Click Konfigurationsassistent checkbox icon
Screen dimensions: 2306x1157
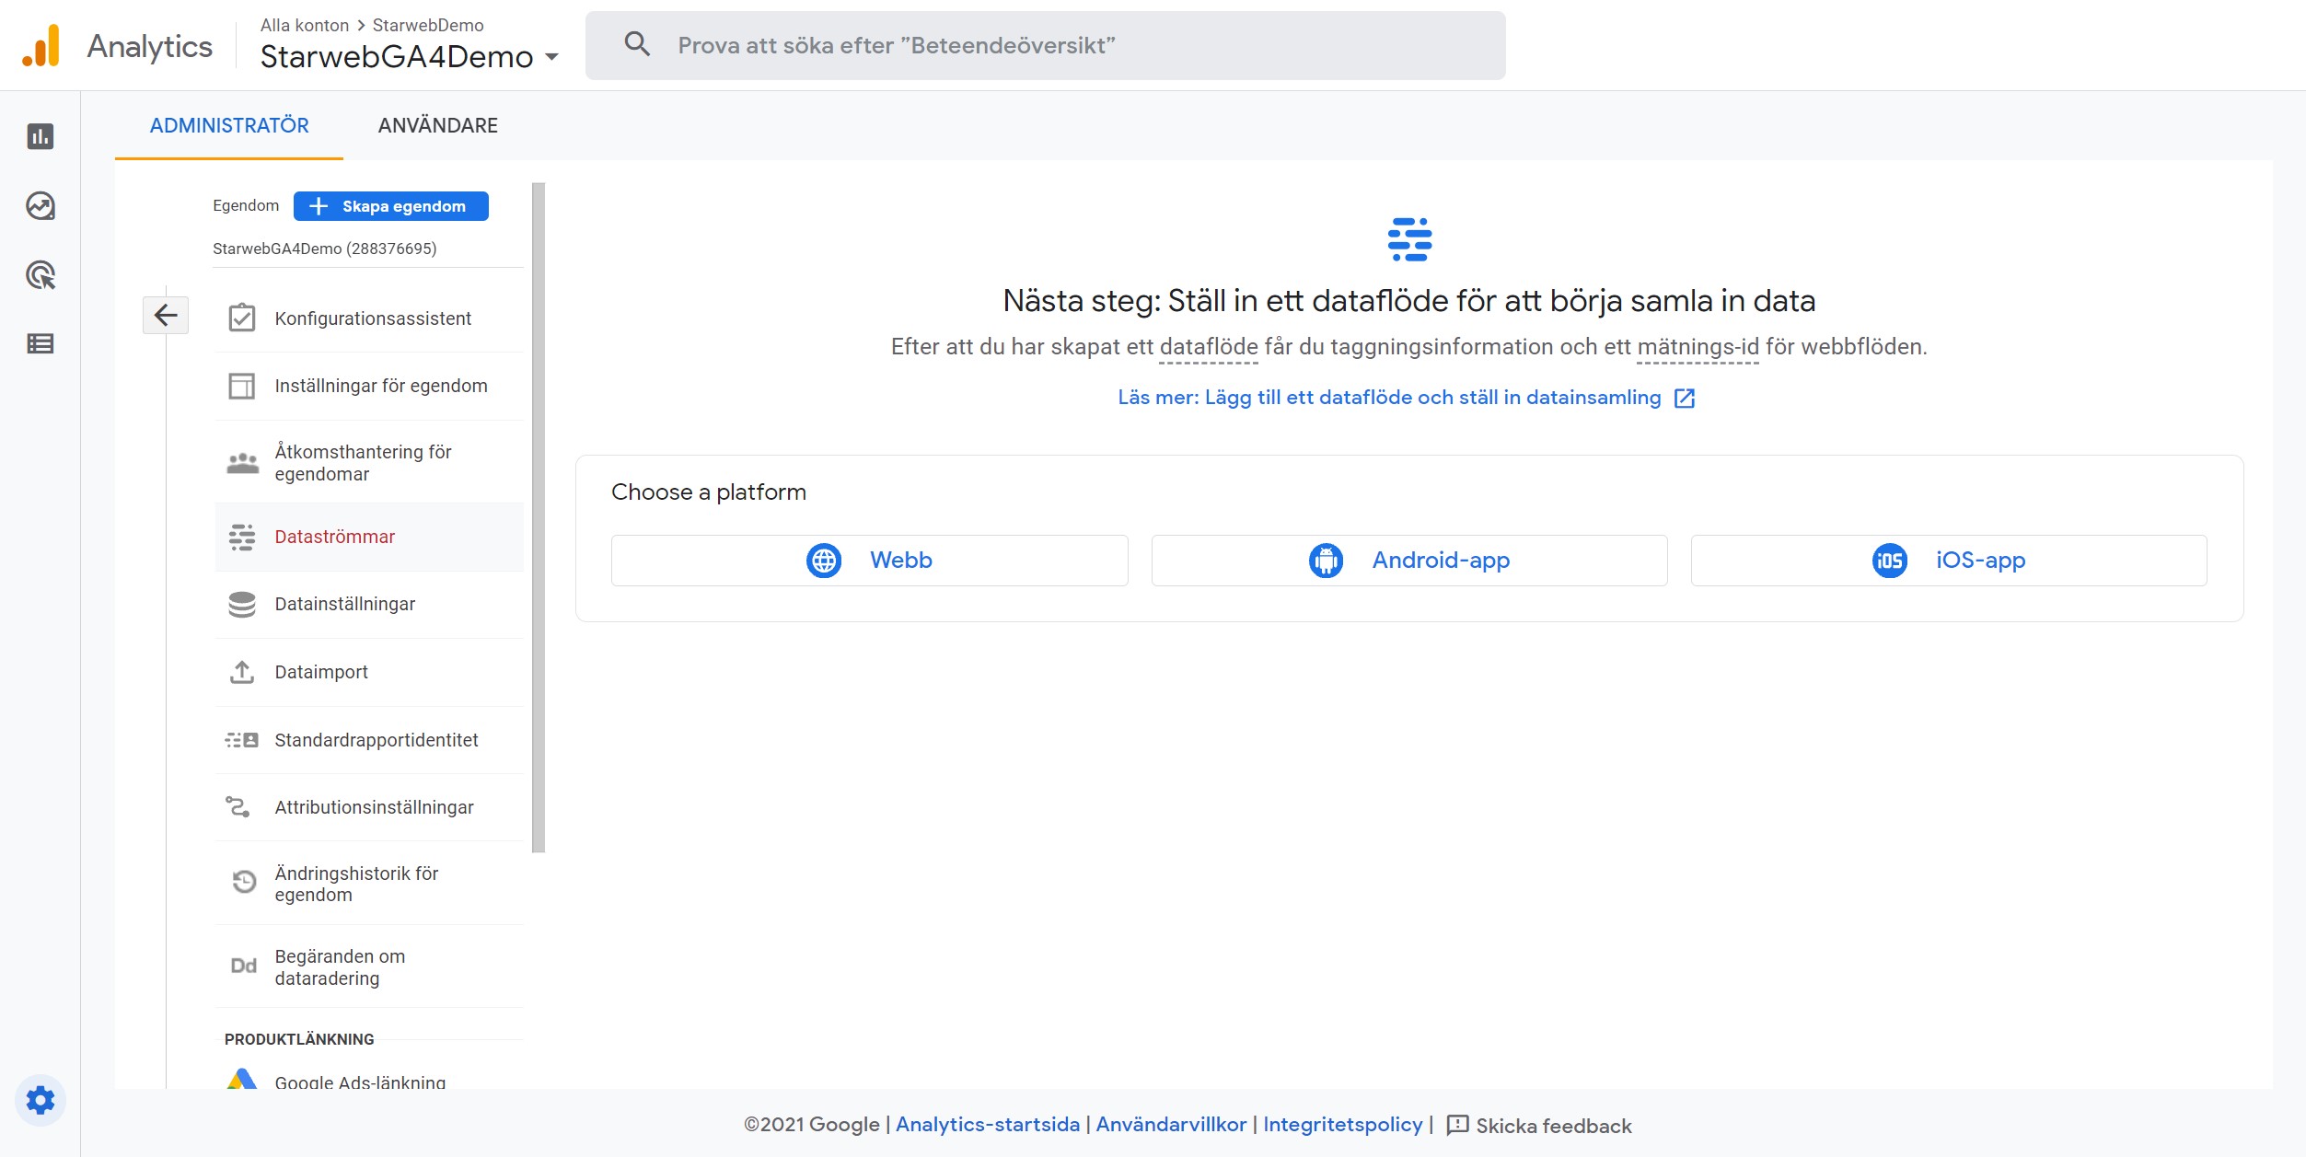click(x=242, y=318)
